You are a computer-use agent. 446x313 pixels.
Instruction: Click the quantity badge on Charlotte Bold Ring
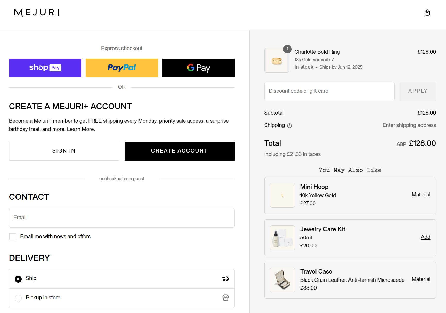point(287,49)
